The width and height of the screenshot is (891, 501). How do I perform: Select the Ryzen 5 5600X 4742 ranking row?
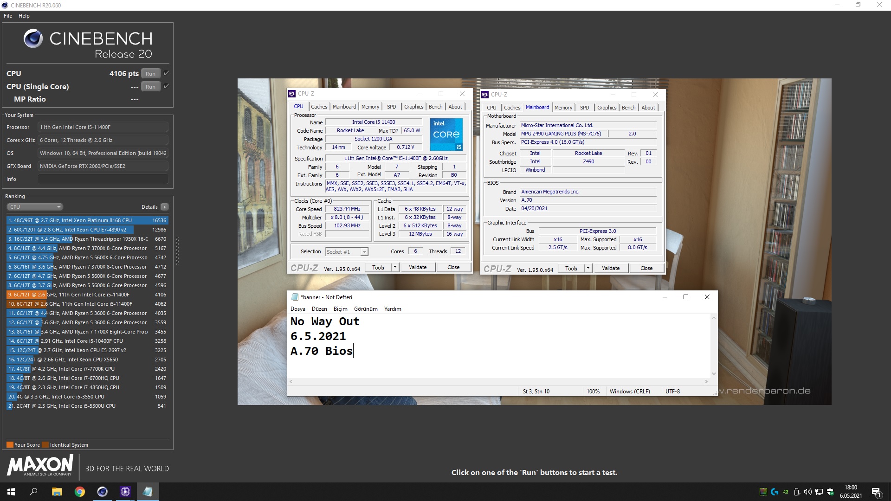87,257
